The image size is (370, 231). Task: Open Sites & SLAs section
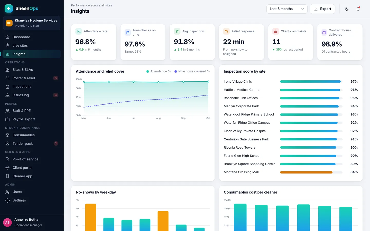pyautogui.click(x=32, y=70)
